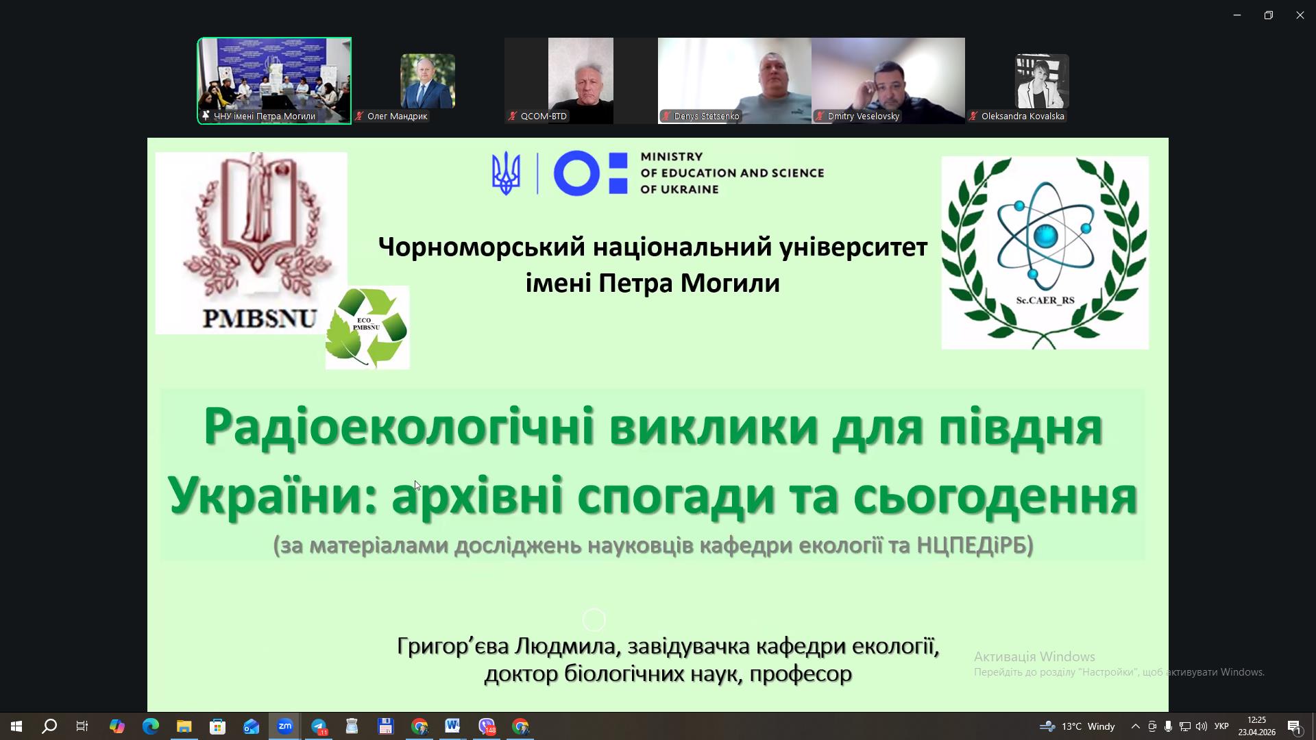Launch Copilot from the taskbar
Image resolution: width=1316 pixels, height=740 pixels.
tap(117, 726)
